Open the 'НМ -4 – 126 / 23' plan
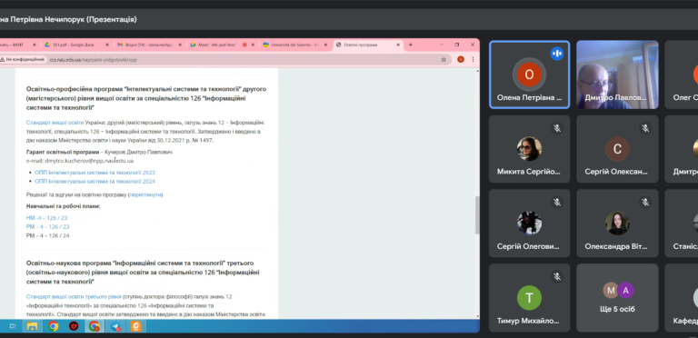The image size is (698, 338). (x=46, y=218)
